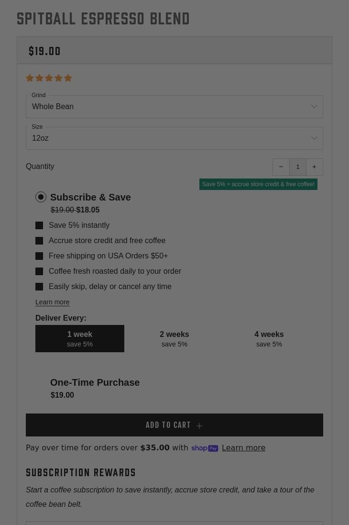
Task: Click the five-star rating icons
Action: tap(49, 78)
